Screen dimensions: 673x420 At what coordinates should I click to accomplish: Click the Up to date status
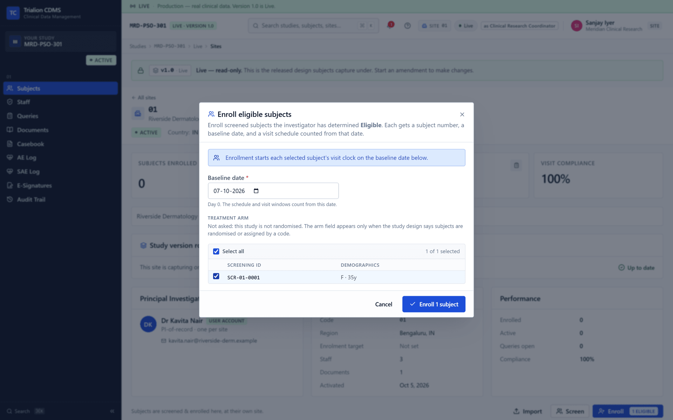(x=636, y=268)
